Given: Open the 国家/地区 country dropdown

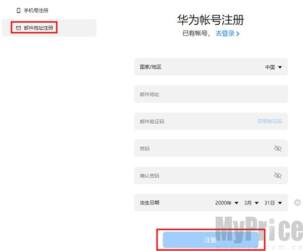Looking at the screenshot, I should coord(211,67).
